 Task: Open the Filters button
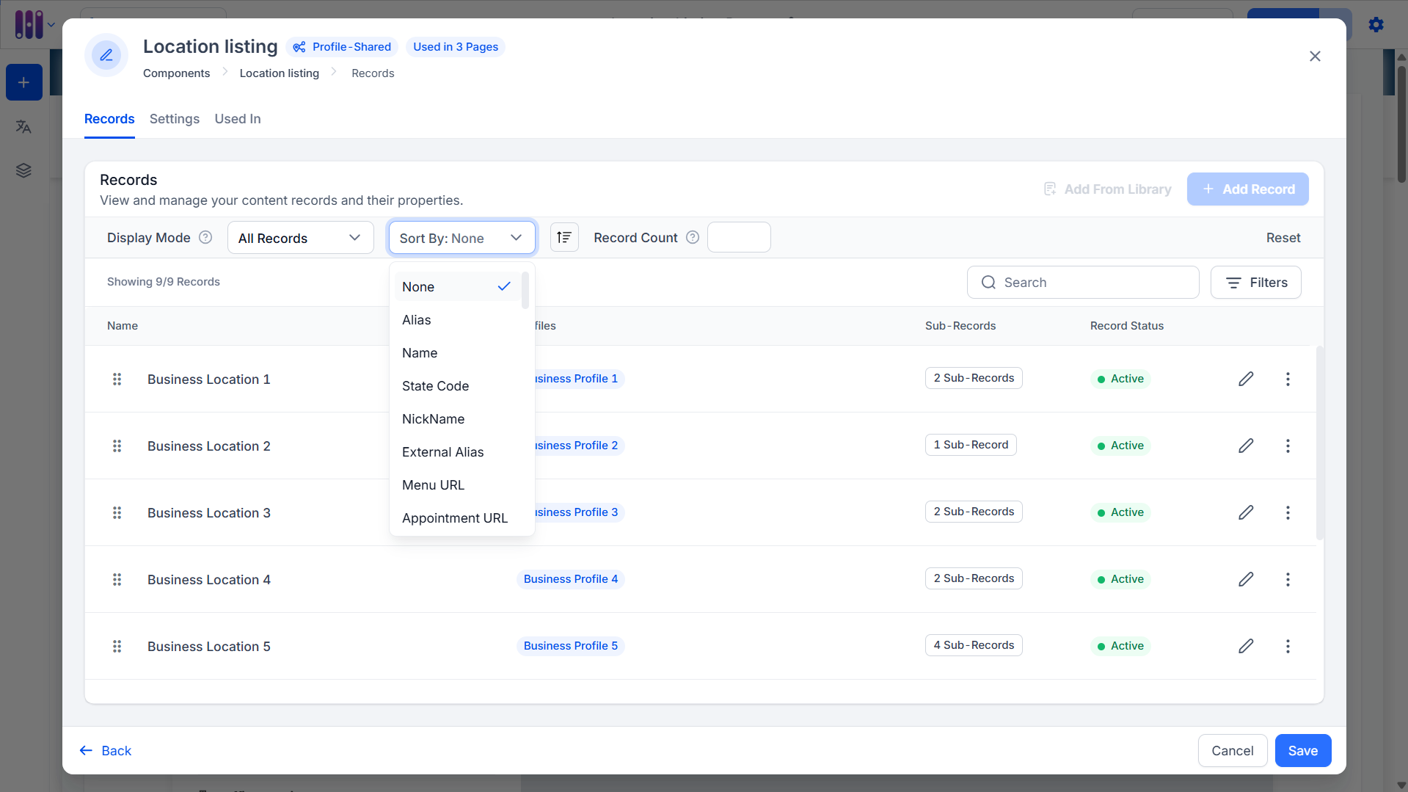pyautogui.click(x=1255, y=283)
